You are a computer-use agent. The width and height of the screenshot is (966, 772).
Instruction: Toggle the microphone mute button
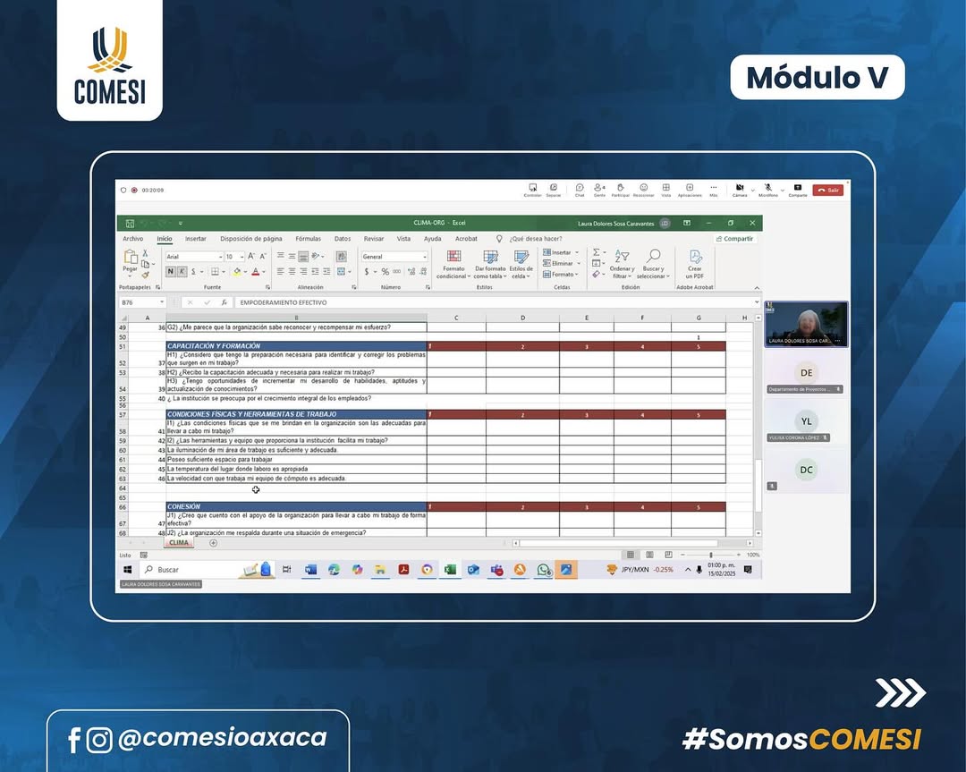(767, 189)
